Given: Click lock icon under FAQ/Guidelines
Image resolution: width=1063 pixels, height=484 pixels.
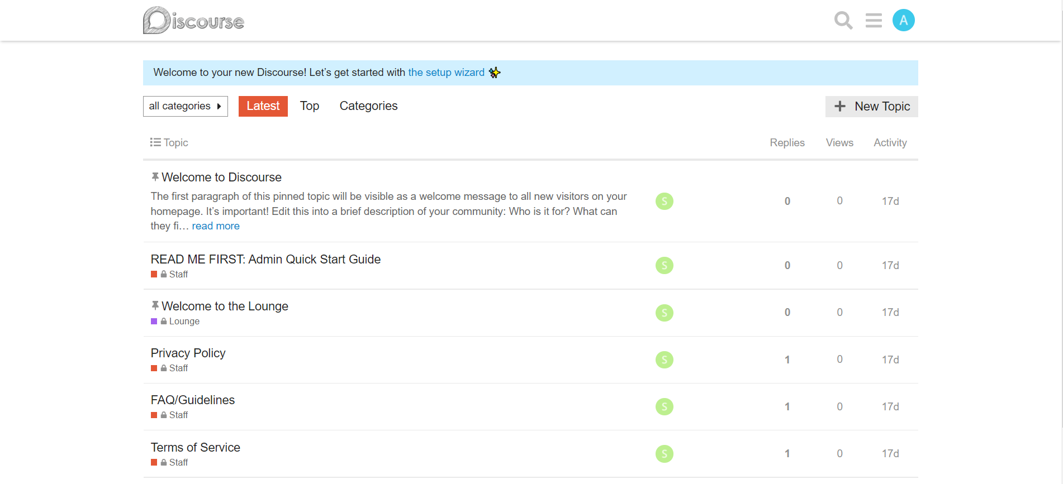Looking at the screenshot, I should click(164, 415).
